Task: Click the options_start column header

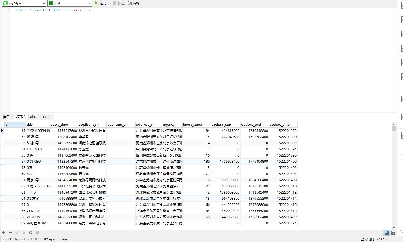Action: [225, 125]
